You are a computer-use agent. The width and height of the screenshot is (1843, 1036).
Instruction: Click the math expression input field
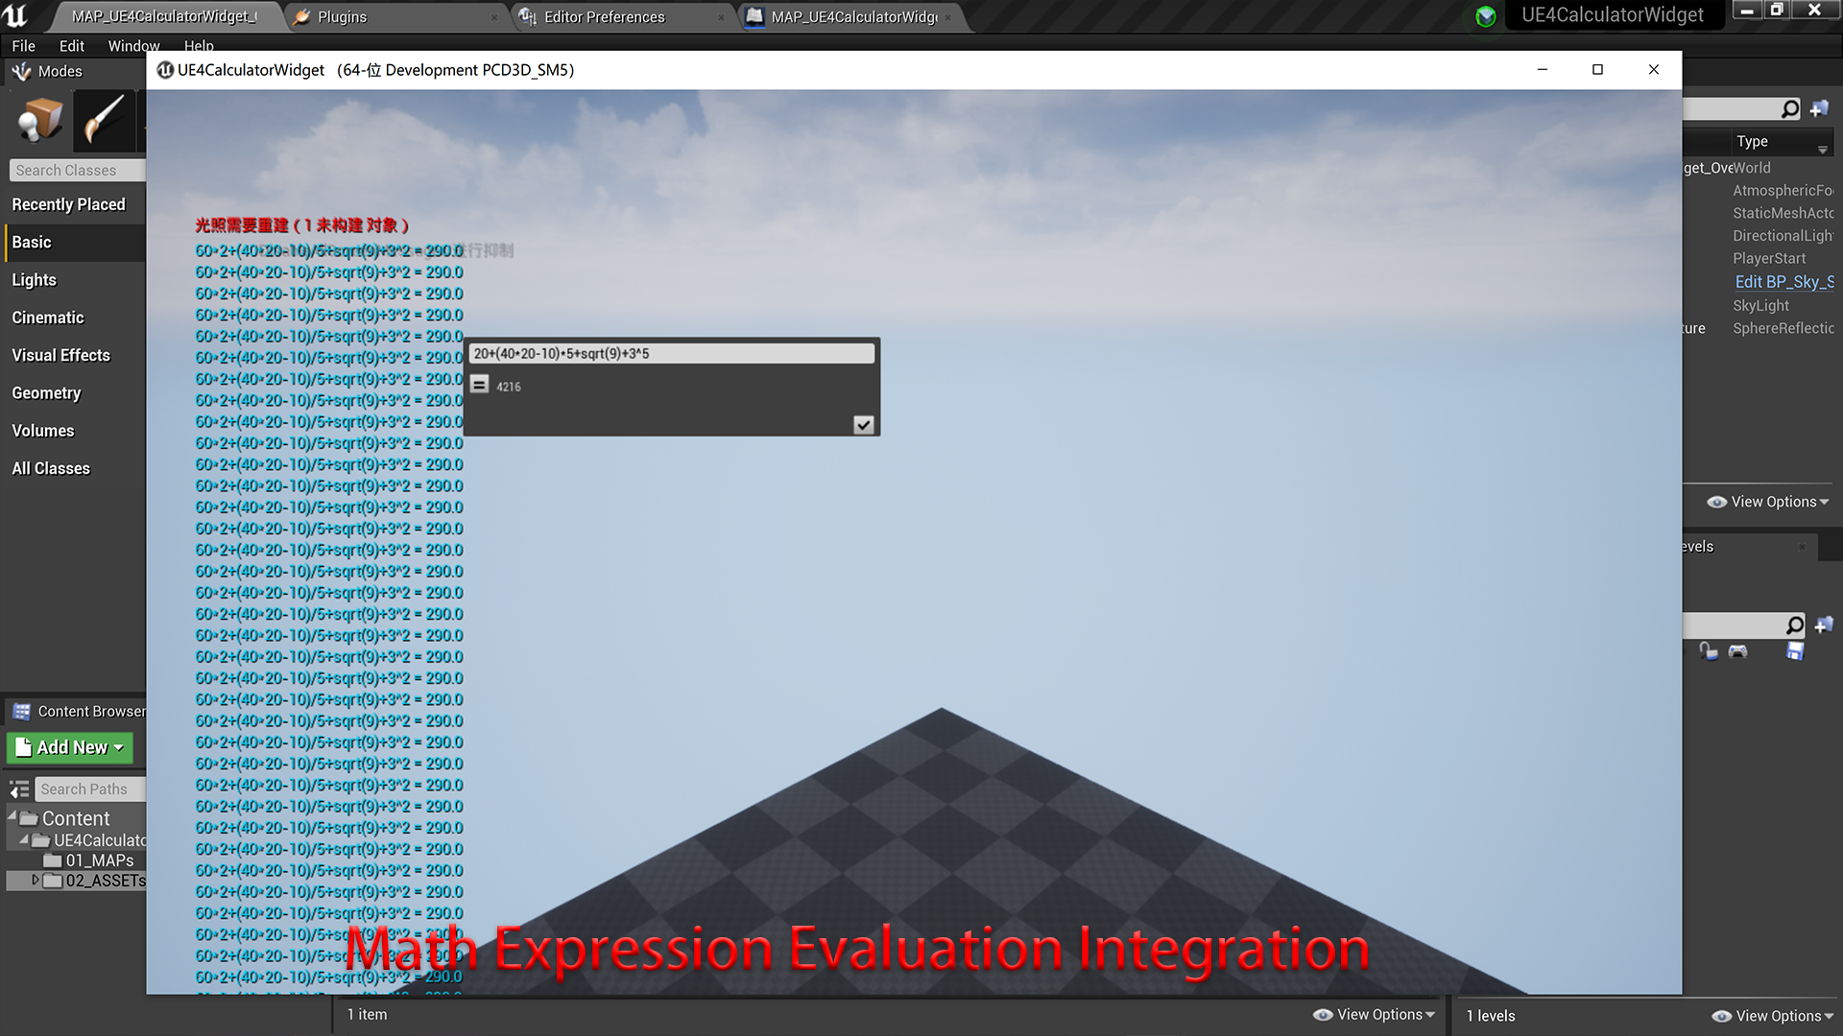672,353
